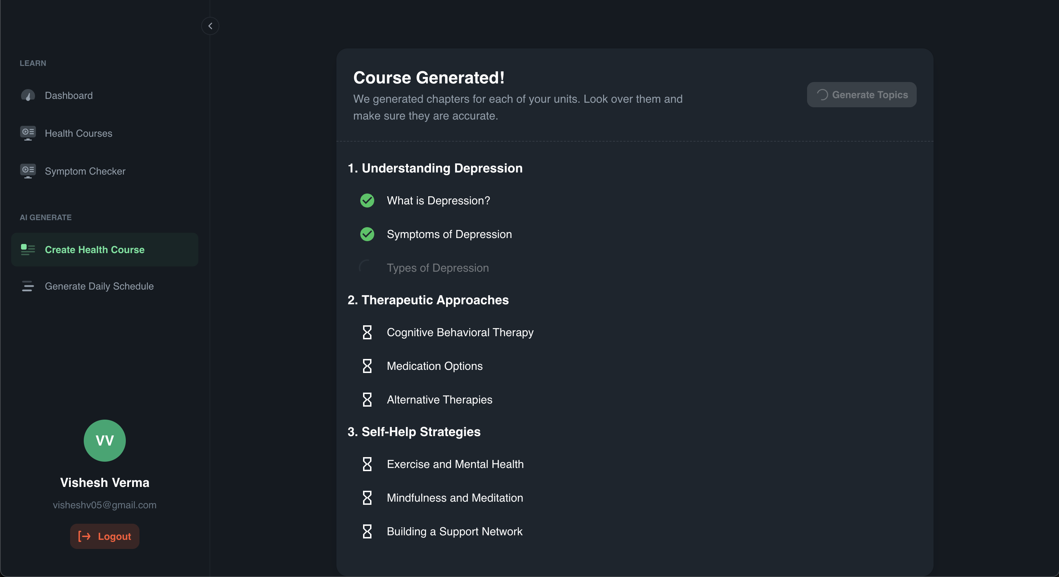
Task: Click hourglass icon beside Mindfulness and Meditation
Action: 367,498
